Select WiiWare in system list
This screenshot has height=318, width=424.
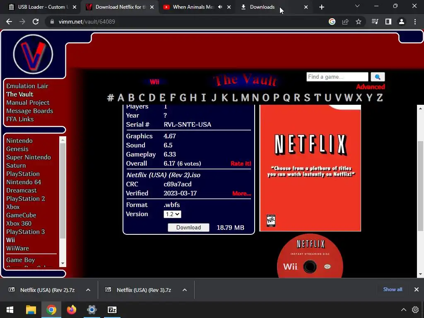click(17, 248)
